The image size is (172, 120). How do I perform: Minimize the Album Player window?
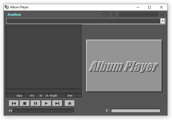[x=138, y=7]
